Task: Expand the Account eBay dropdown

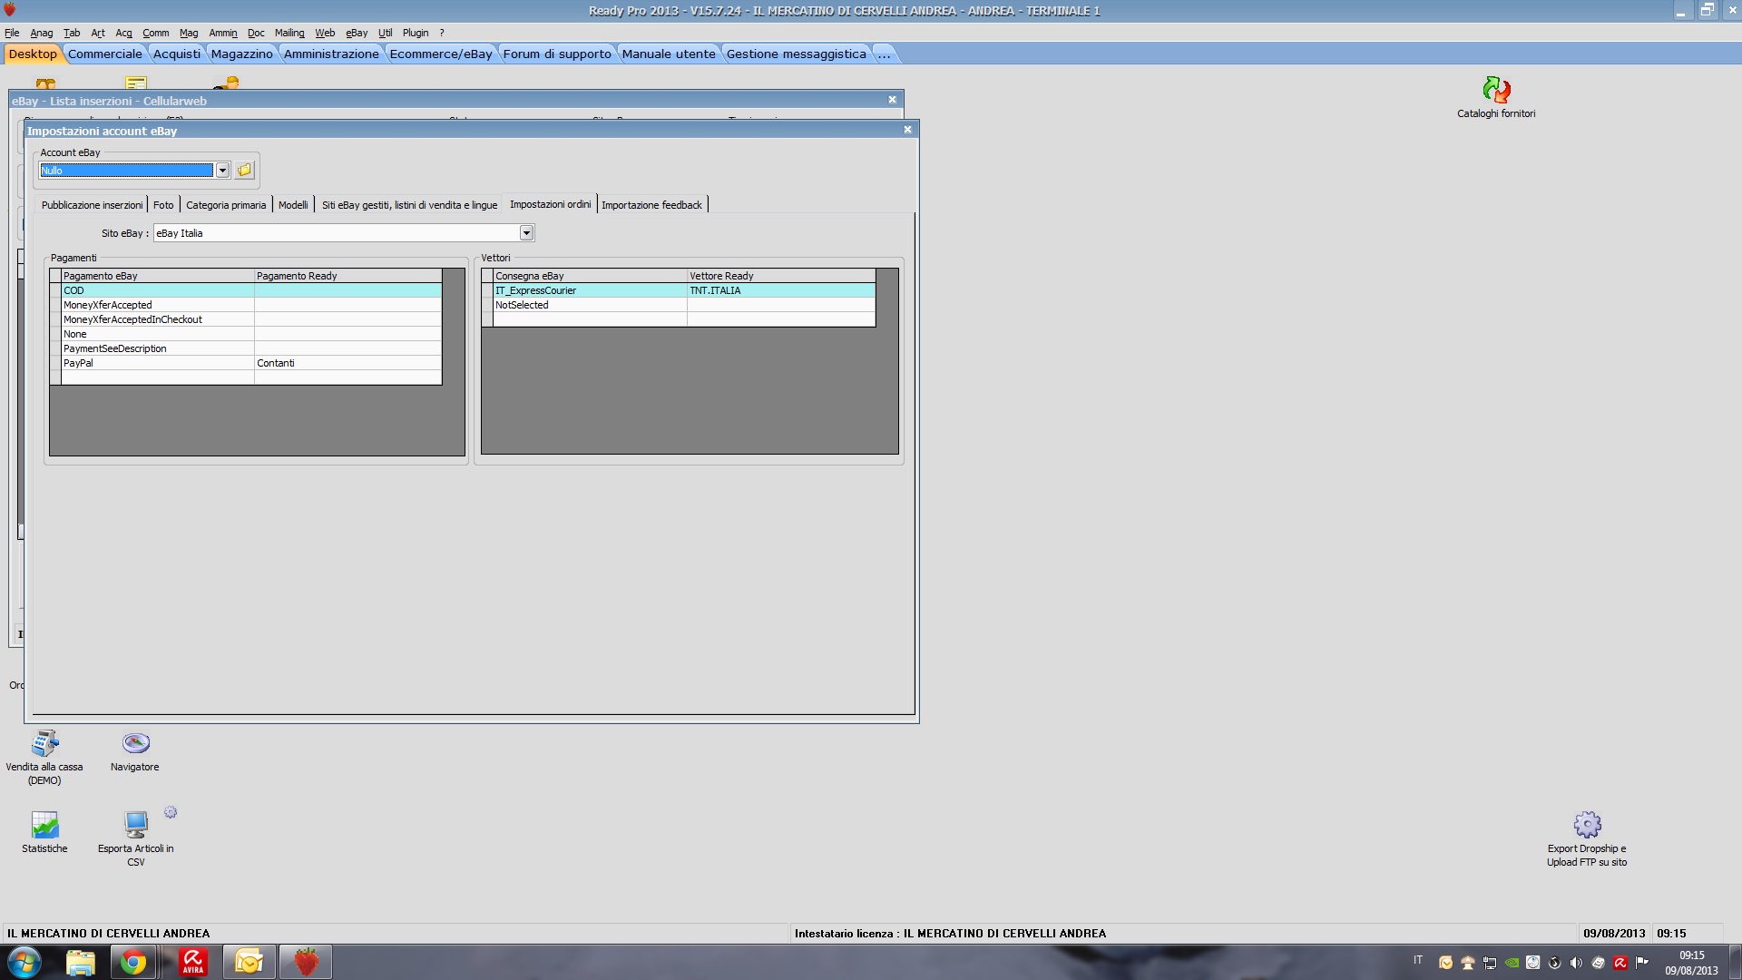Action: coord(222,171)
